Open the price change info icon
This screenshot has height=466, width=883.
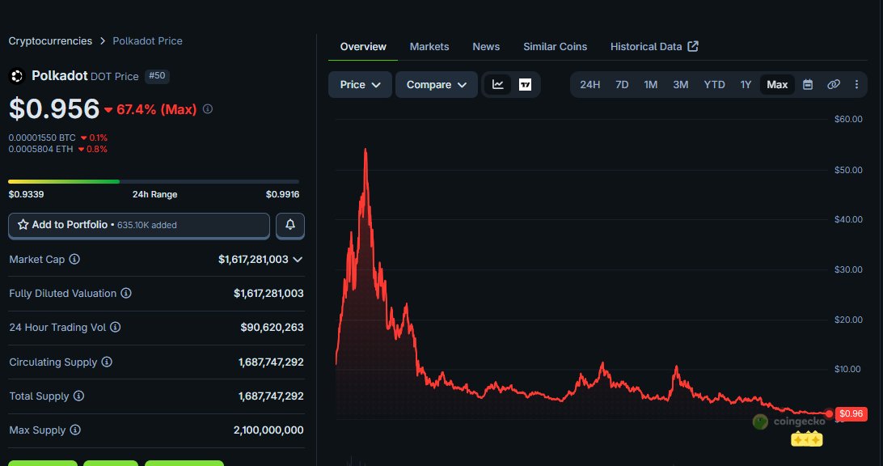click(x=208, y=108)
